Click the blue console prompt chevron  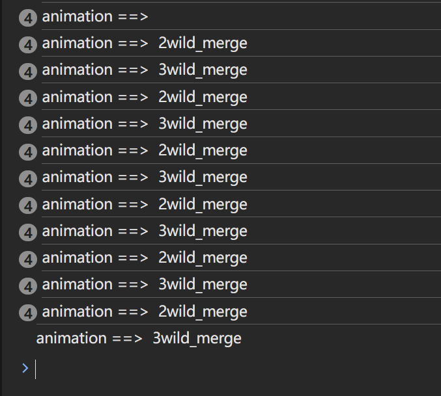pyautogui.click(x=25, y=368)
